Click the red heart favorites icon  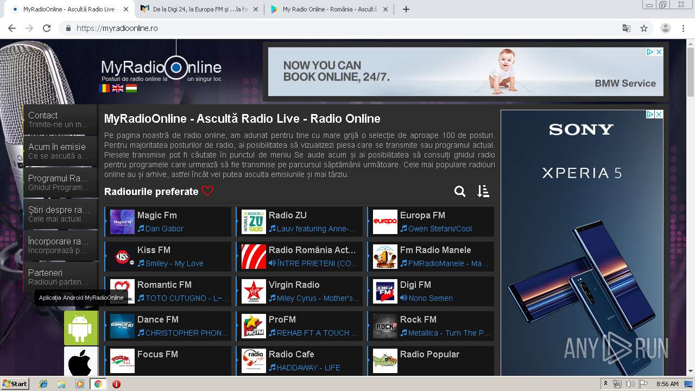[207, 191]
